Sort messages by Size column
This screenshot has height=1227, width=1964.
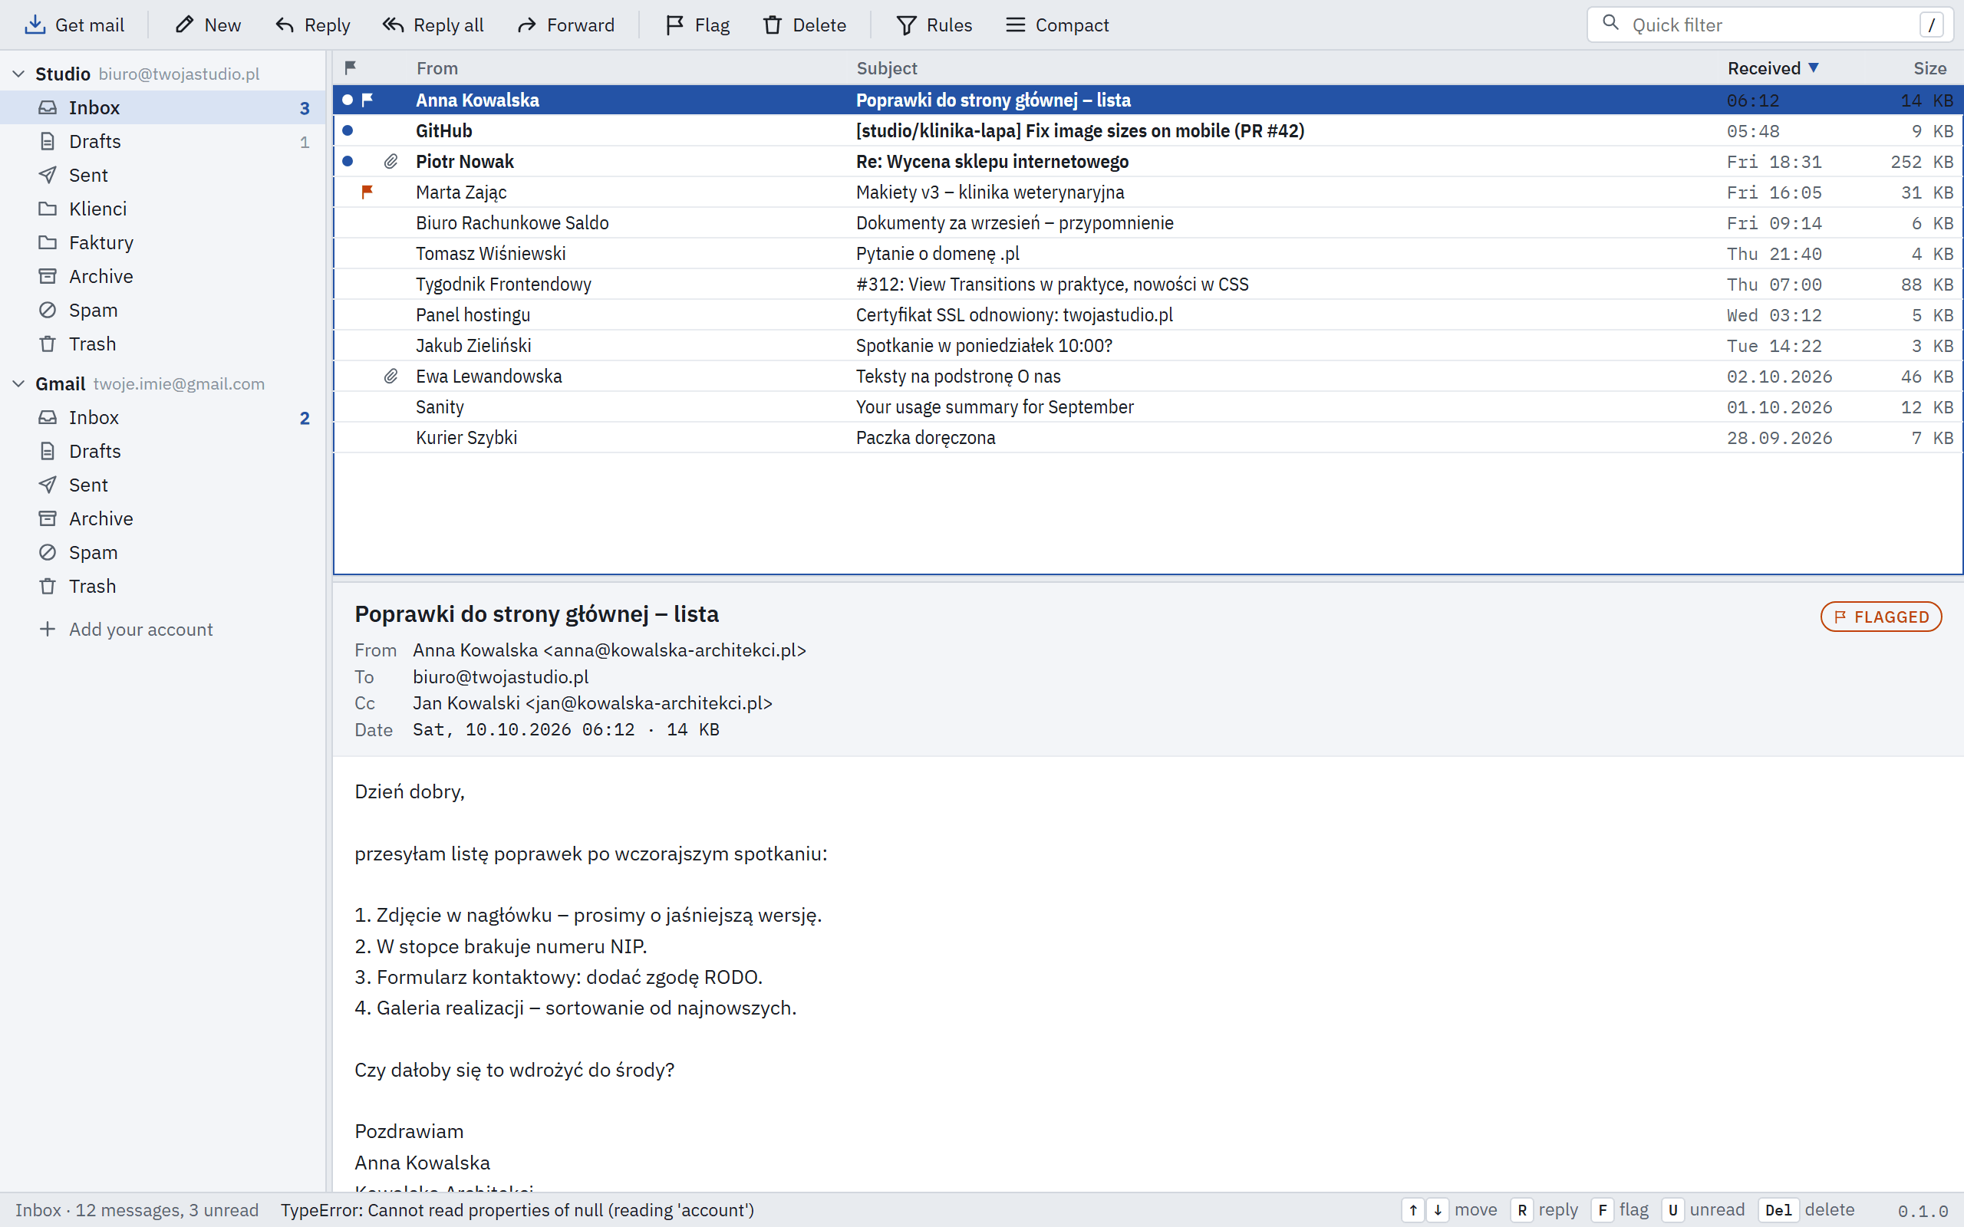(1929, 68)
